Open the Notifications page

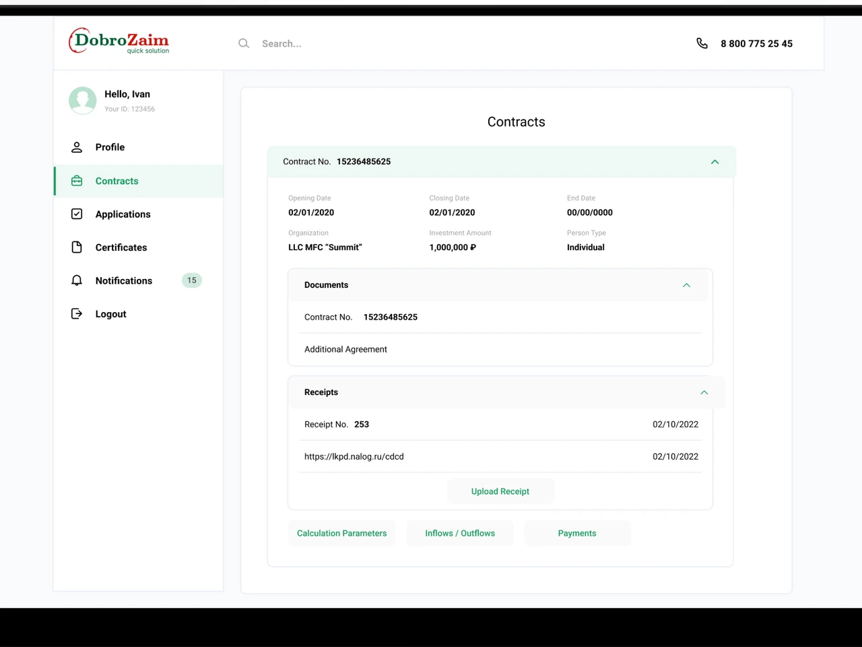(139, 280)
